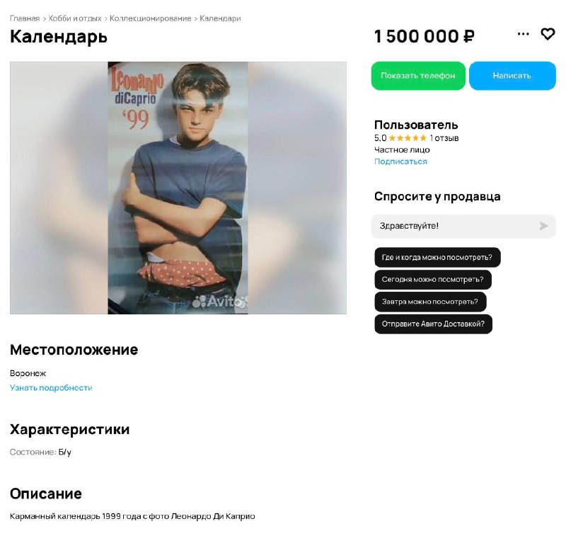Focus the Здравствуйте! message field
The image size is (566, 536).
[463, 226]
